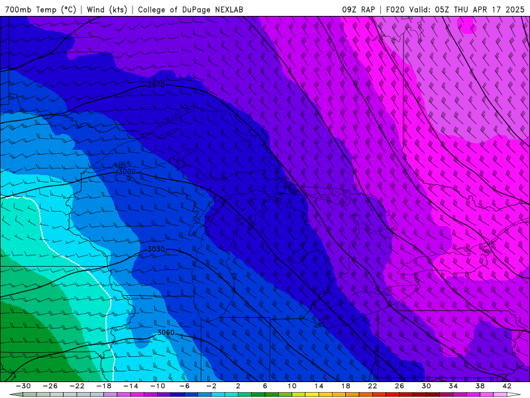
Task: Click the 18 color scale label
Action: point(345,386)
